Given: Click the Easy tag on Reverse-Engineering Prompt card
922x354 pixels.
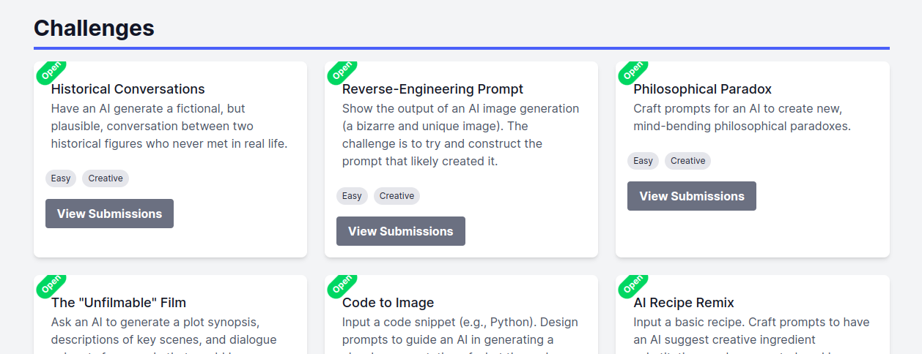Looking at the screenshot, I should (352, 196).
